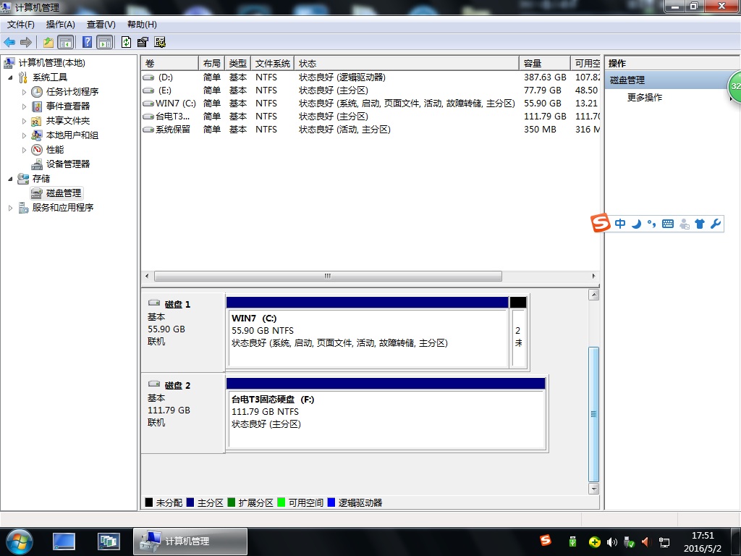Click the Back arrow toolbar icon

tap(9, 42)
